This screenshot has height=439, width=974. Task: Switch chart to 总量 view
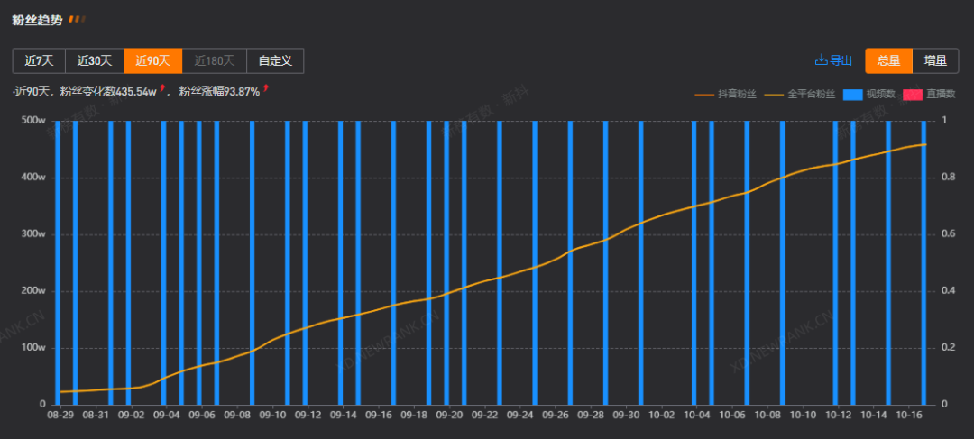[x=888, y=60]
